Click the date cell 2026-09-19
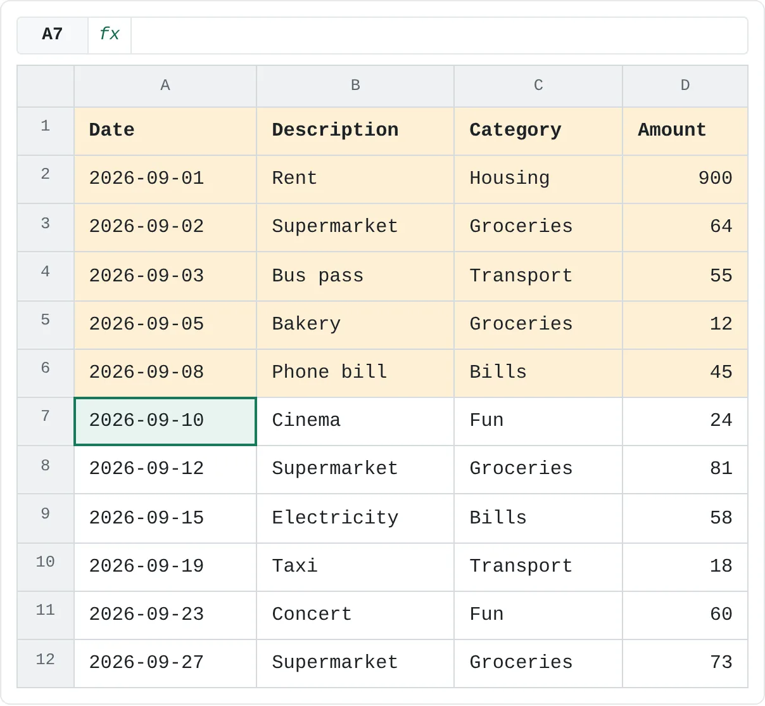The height and width of the screenshot is (706, 765). pyautogui.click(x=165, y=567)
